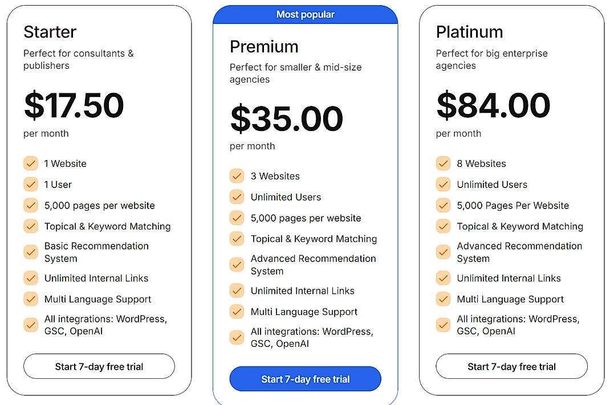Click the checkmark next to 8 Websites in Platinum
The width and height of the screenshot is (610, 405).
click(443, 163)
